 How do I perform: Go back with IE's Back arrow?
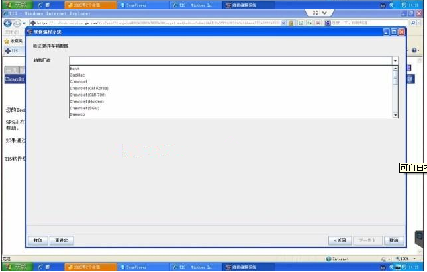[x=8, y=23]
